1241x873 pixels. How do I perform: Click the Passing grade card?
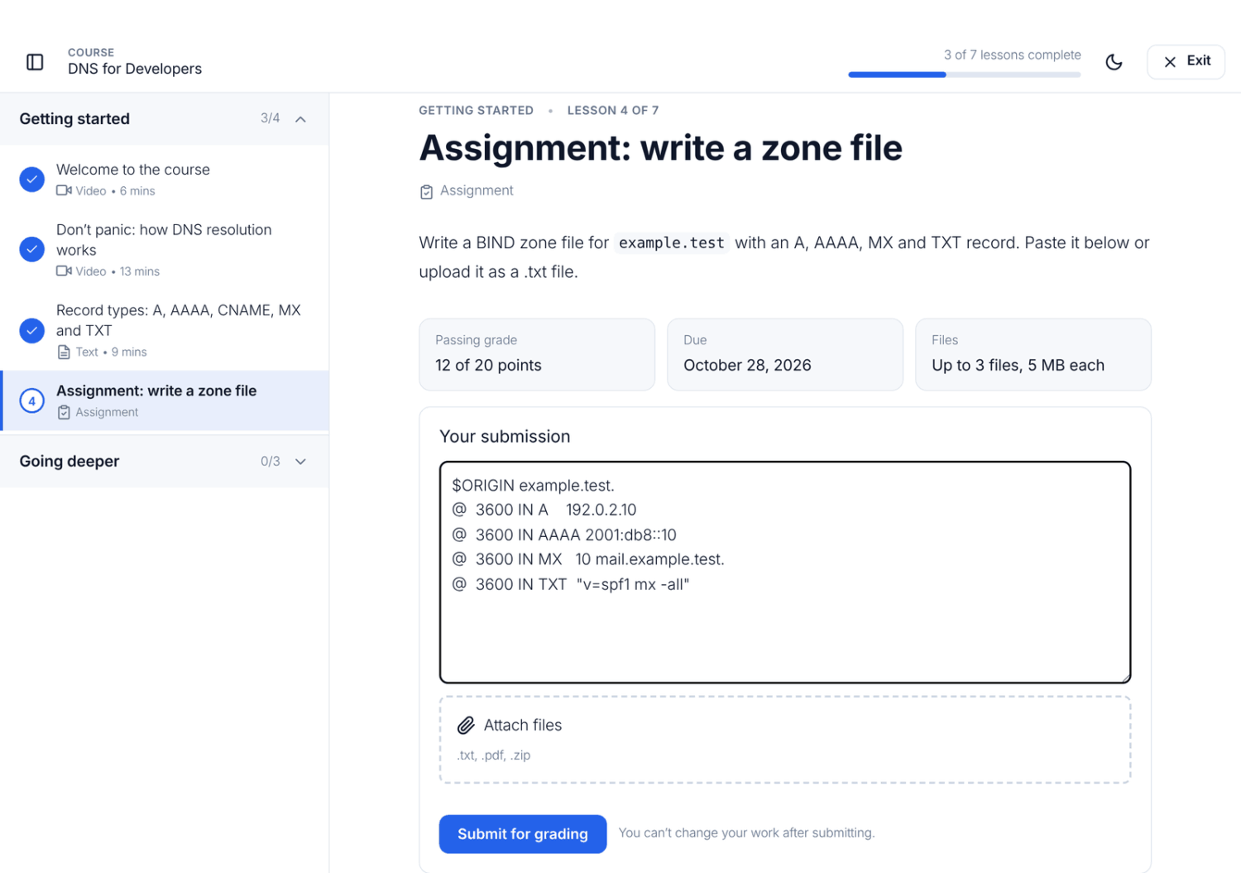(x=537, y=354)
